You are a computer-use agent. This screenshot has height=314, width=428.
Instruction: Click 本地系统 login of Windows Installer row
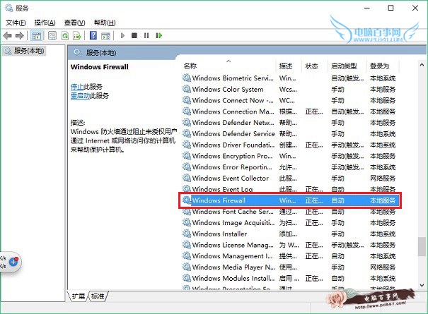383,234
